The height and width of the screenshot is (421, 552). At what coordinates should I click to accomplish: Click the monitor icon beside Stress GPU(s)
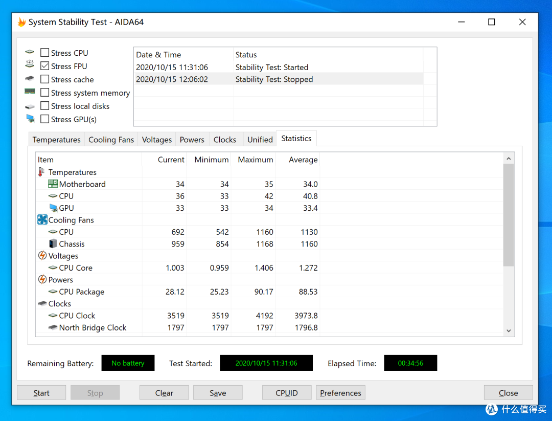click(30, 119)
